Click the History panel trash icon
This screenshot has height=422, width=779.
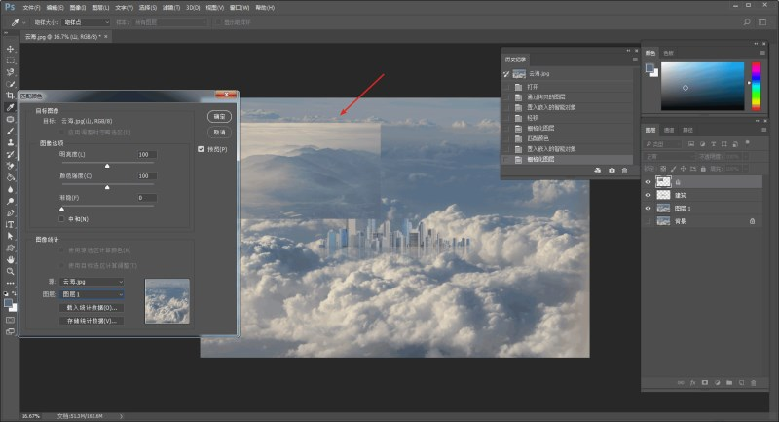pos(626,171)
